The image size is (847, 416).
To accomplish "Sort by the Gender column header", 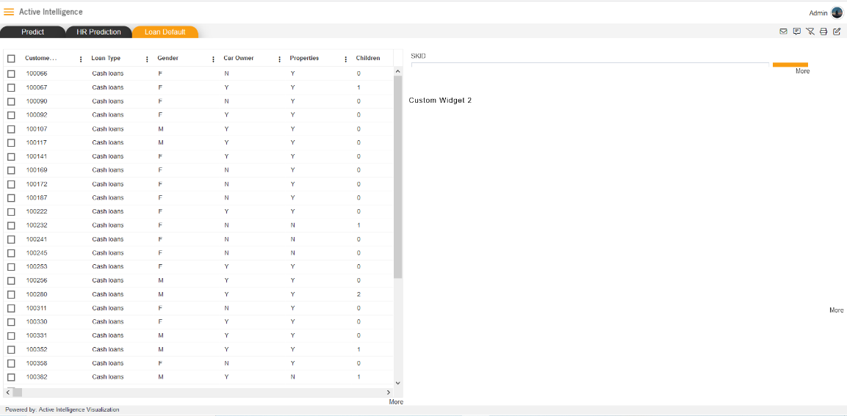I will pyautogui.click(x=168, y=58).
